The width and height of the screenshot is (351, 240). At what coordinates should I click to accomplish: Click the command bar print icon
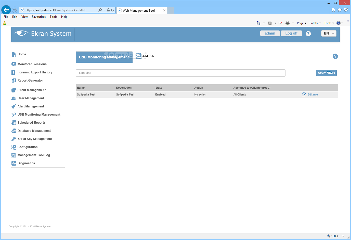pyautogui.click(x=288, y=23)
